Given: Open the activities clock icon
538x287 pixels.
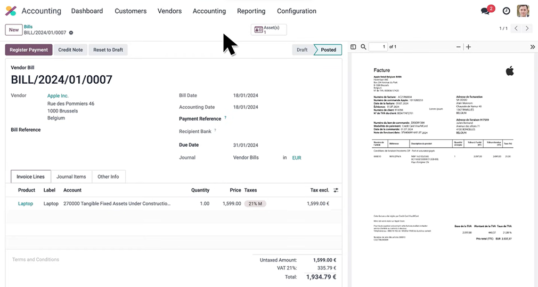Looking at the screenshot, I should coord(506,11).
